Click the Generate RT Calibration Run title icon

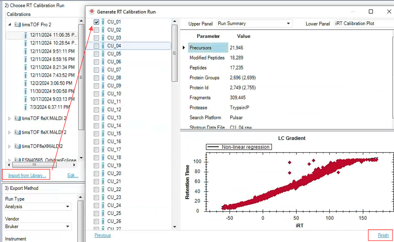tap(92, 11)
